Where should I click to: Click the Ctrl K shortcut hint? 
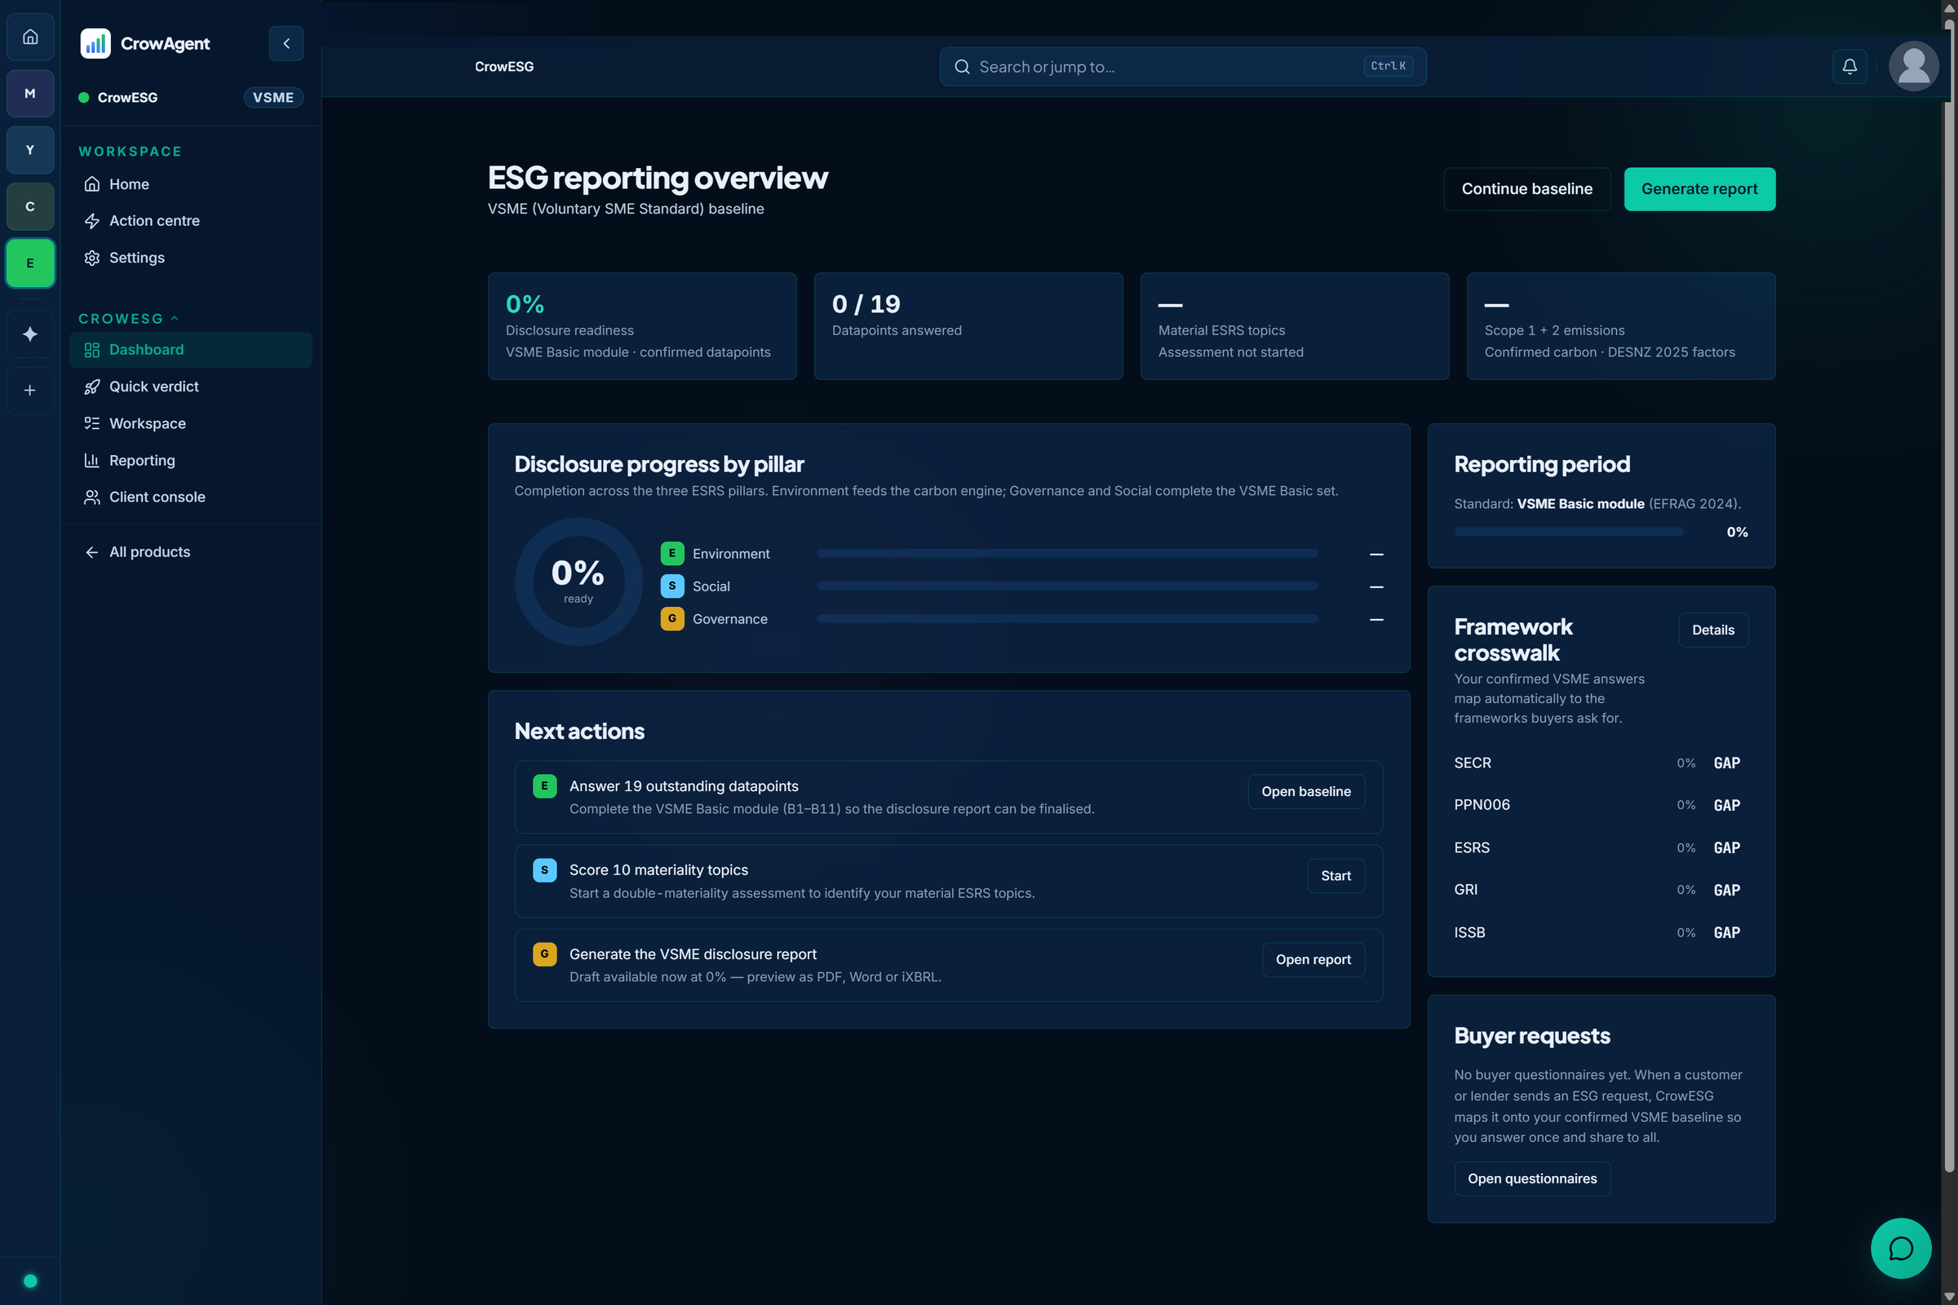[x=1388, y=67]
